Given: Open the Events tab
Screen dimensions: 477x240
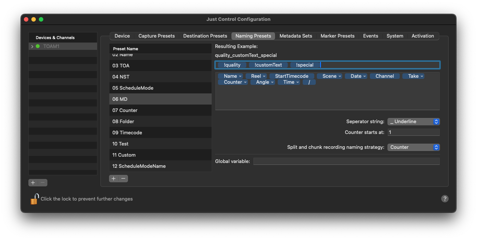Looking at the screenshot, I should 371,36.
